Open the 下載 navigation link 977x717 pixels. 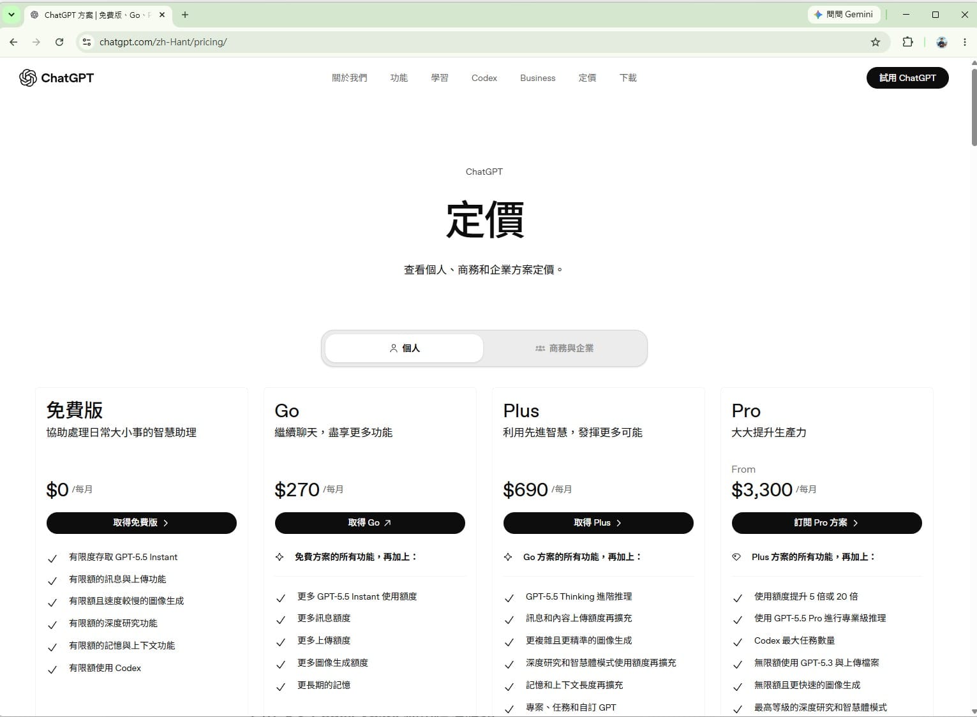(628, 78)
